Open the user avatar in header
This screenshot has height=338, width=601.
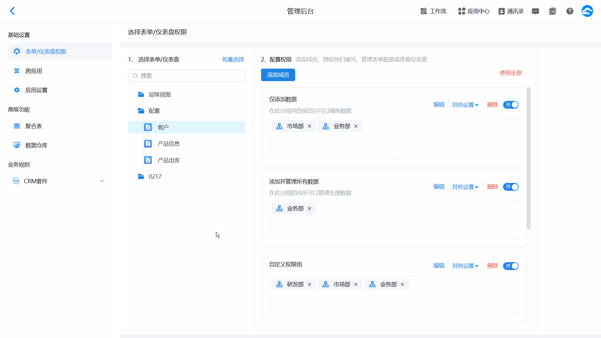587,11
